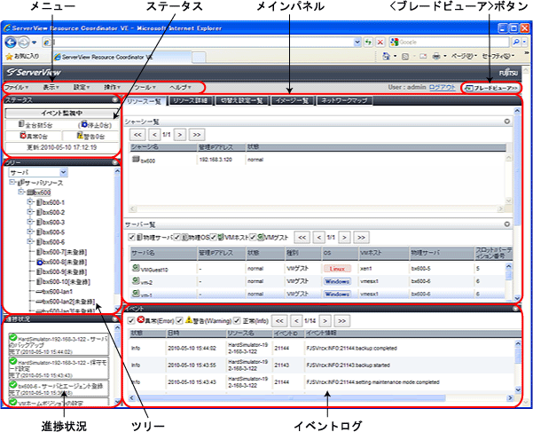Click the bx600 chassis icon in chassis list
The image size is (533, 432).
[x=136, y=159]
